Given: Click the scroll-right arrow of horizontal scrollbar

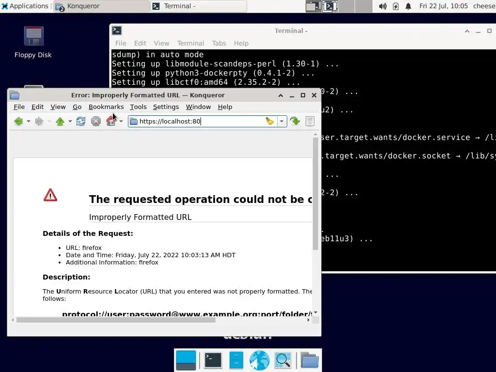Looking at the screenshot, I should click(309, 320).
